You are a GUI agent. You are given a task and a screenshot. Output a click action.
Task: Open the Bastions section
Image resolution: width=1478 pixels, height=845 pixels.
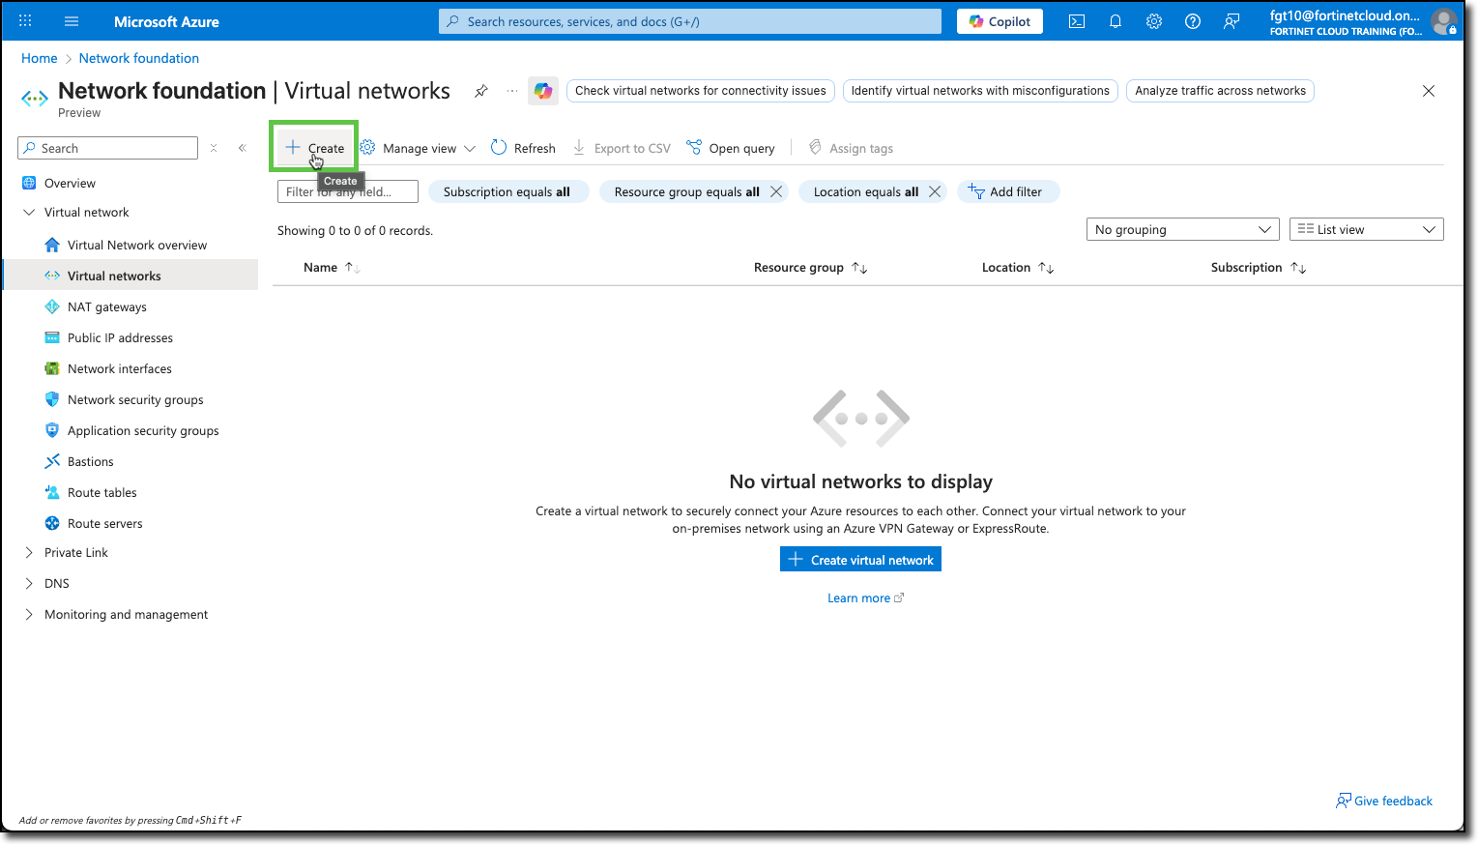[x=89, y=461]
